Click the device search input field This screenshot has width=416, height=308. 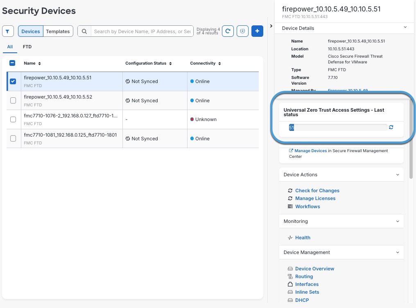(142, 31)
